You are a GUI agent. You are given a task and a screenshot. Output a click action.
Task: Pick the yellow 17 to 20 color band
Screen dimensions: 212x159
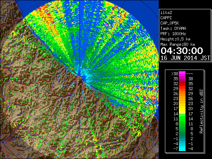pyautogui.click(x=182, y=109)
